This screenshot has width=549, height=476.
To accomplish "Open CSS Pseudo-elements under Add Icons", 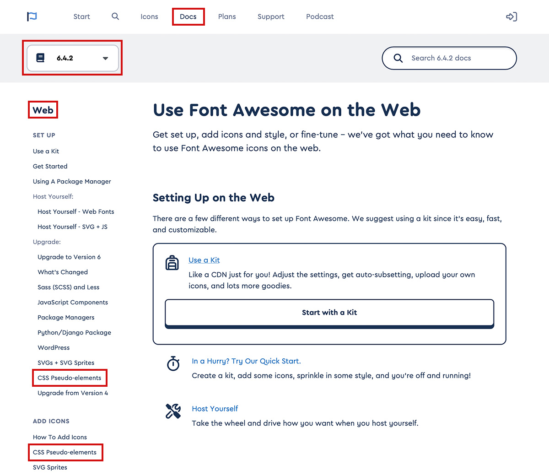I will pyautogui.click(x=65, y=452).
